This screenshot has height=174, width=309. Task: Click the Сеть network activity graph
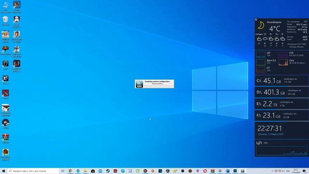pyautogui.click(x=283, y=62)
